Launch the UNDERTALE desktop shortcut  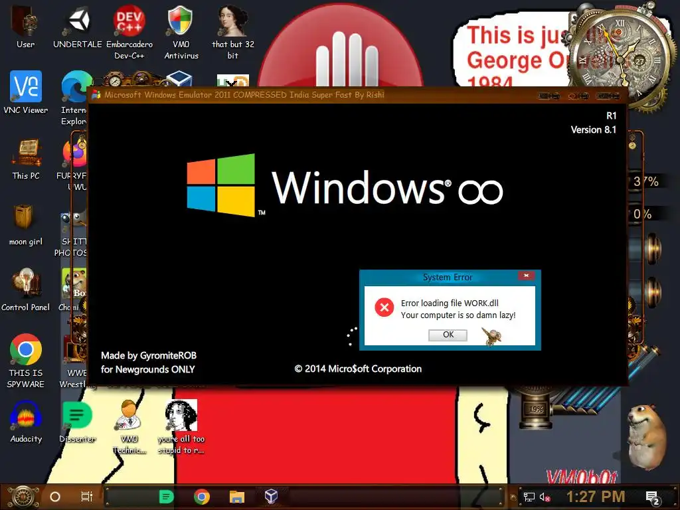coord(77,26)
